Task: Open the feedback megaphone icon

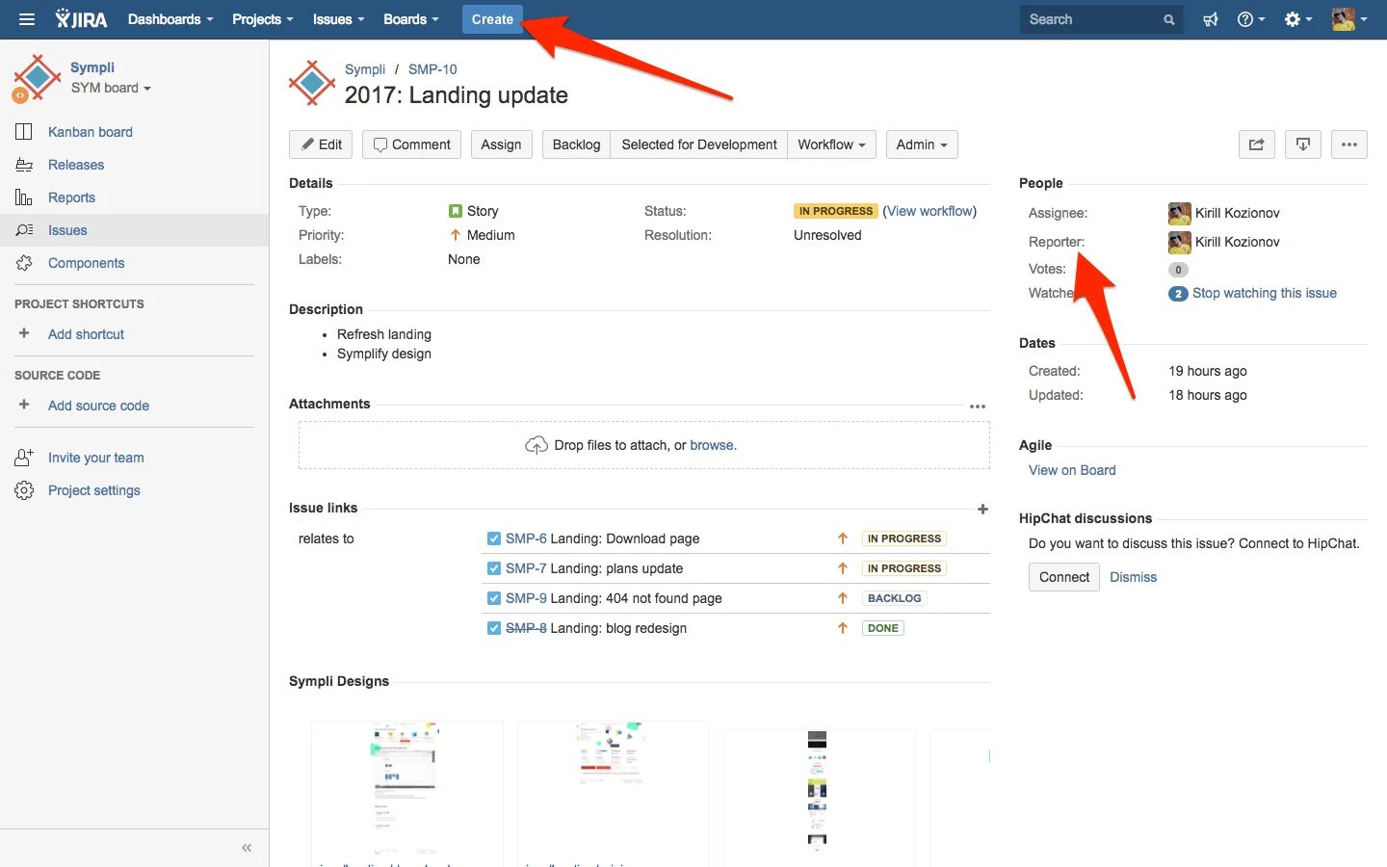Action: (1211, 19)
